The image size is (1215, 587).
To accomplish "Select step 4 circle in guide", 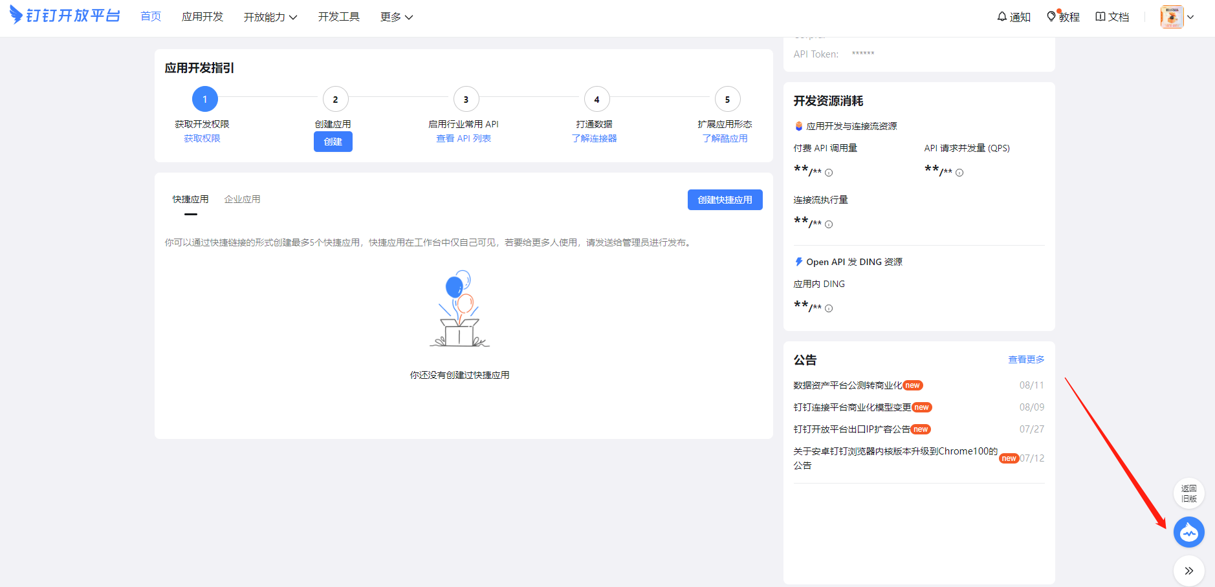I will [x=597, y=99].
